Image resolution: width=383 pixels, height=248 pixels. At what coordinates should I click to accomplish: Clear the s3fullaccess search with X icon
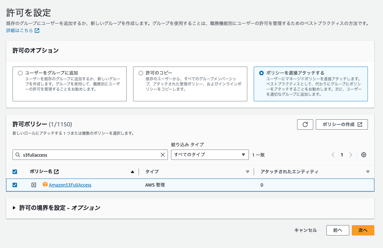coord(163,155)
